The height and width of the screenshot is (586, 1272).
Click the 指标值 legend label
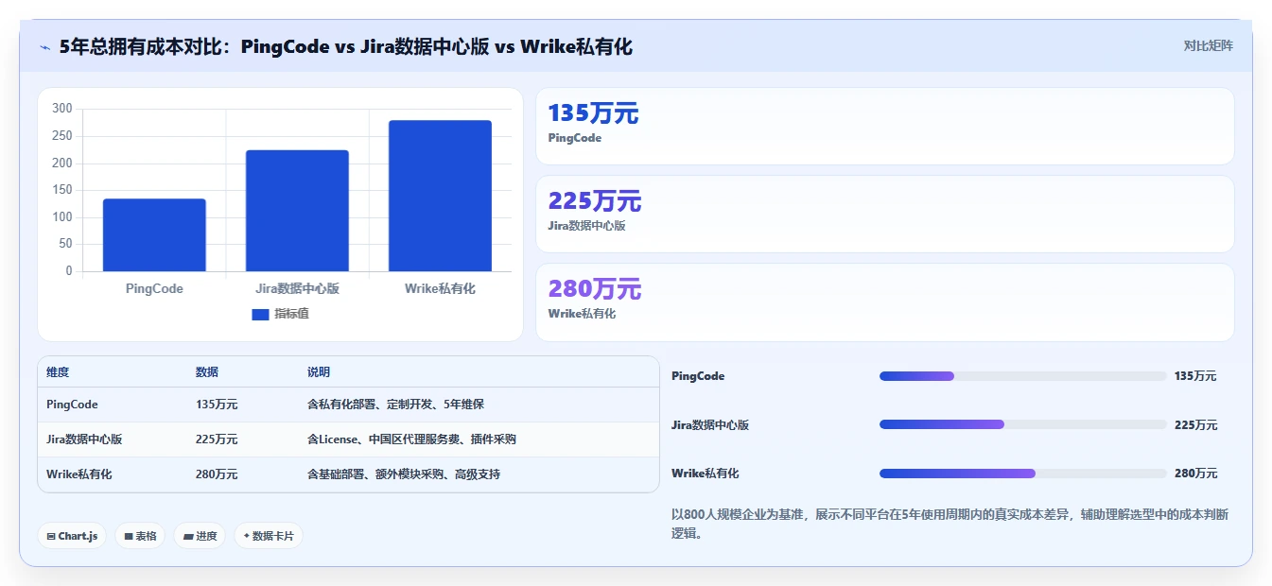pyautogui.click(x=291, y=315)
